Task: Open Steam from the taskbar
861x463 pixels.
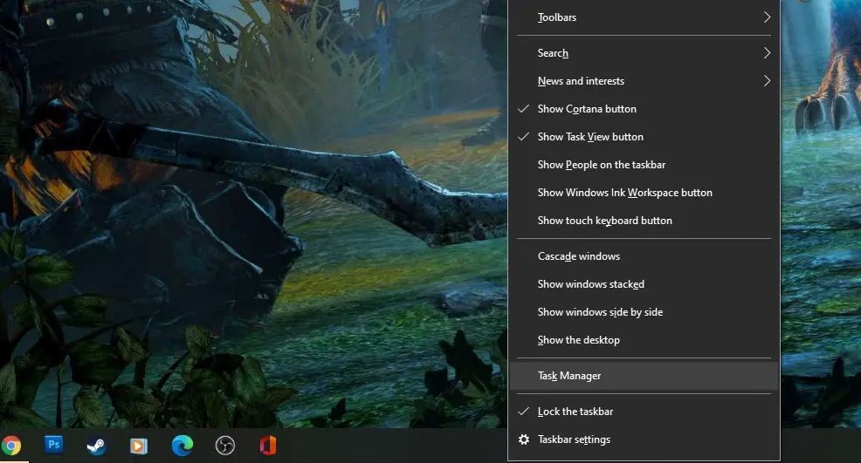Action: click(96, 446)
